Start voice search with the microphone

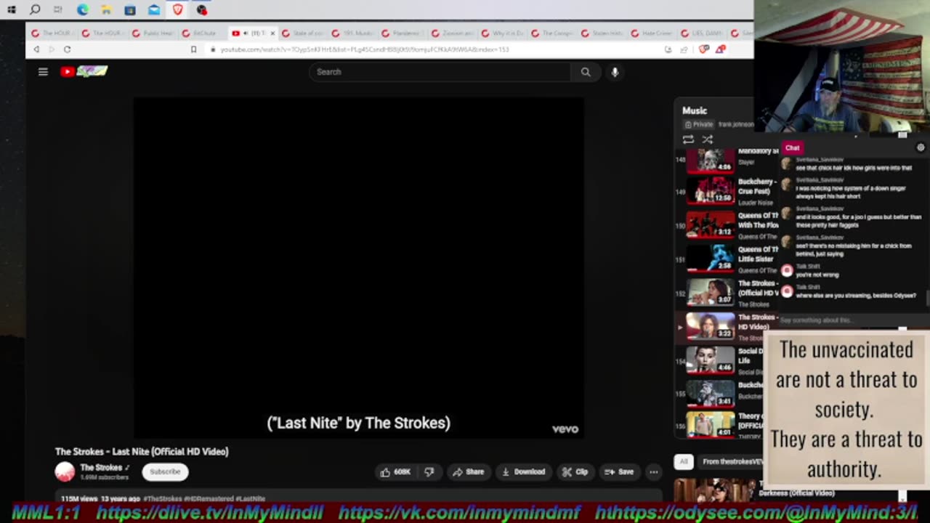coord(615,72)
